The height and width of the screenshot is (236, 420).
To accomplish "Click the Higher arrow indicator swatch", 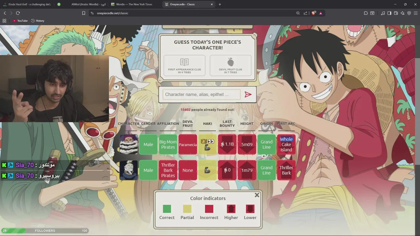I will point(231,209).
